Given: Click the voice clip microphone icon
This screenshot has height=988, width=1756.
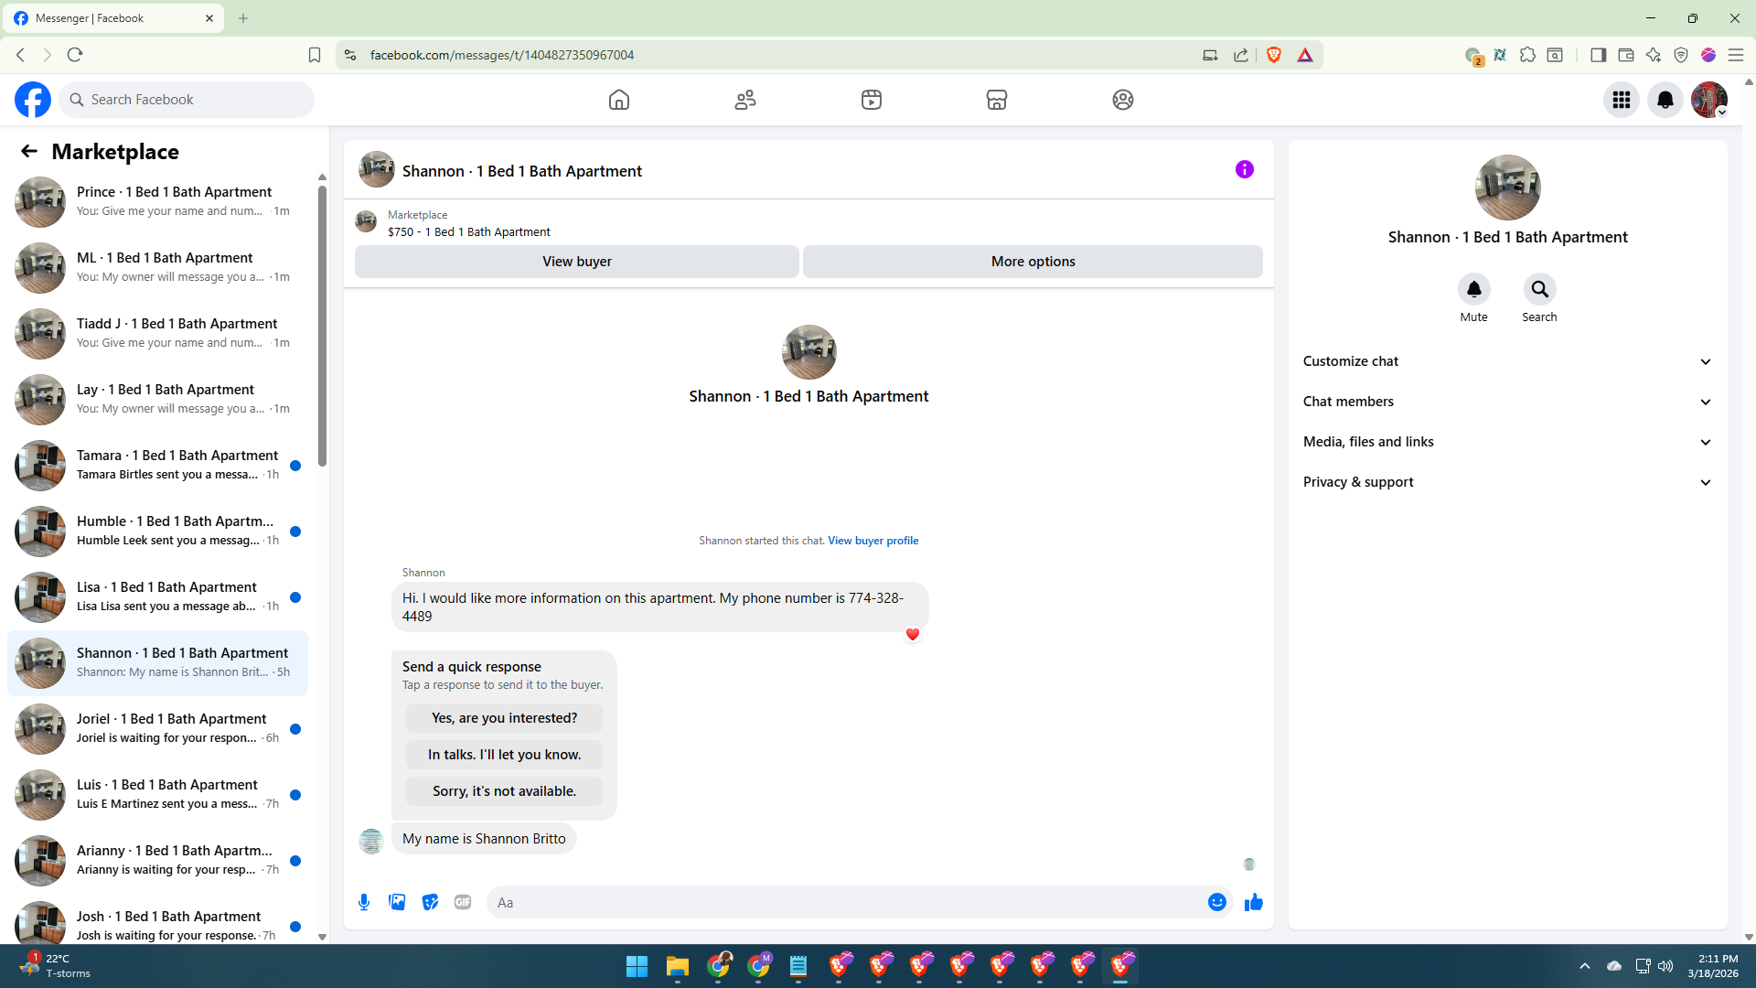Looking at the screenshot, I should [x=364, y=902].
